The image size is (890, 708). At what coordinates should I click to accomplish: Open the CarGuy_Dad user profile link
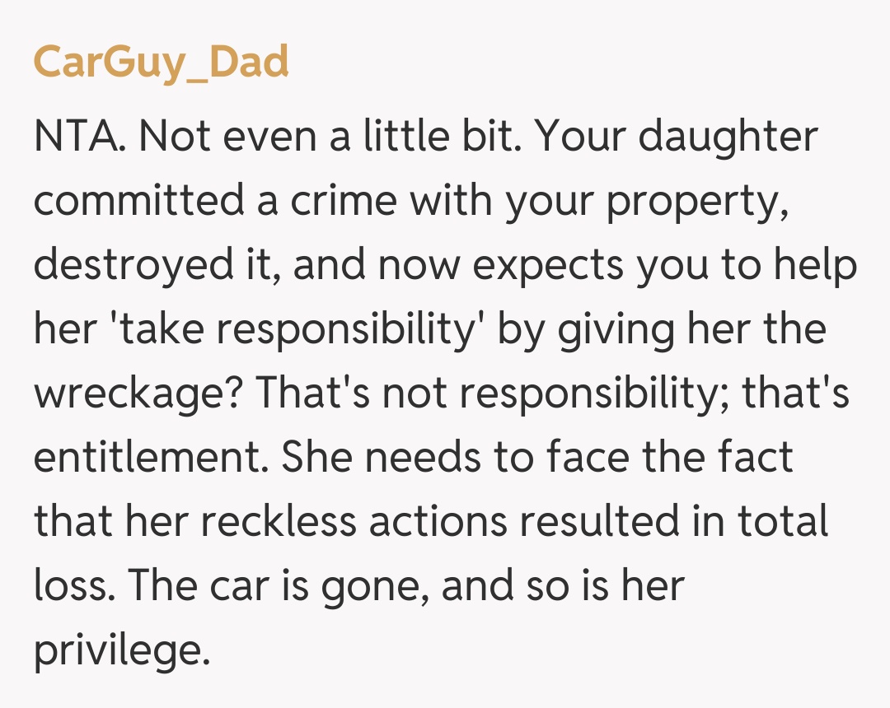[162, 63]
